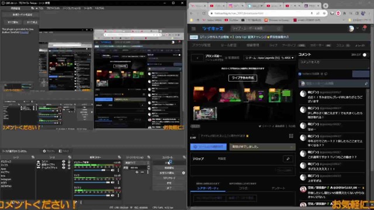Open TwitCasting notification bell
Viewport: 374px width, 210px height.
(x=364, y=29)
